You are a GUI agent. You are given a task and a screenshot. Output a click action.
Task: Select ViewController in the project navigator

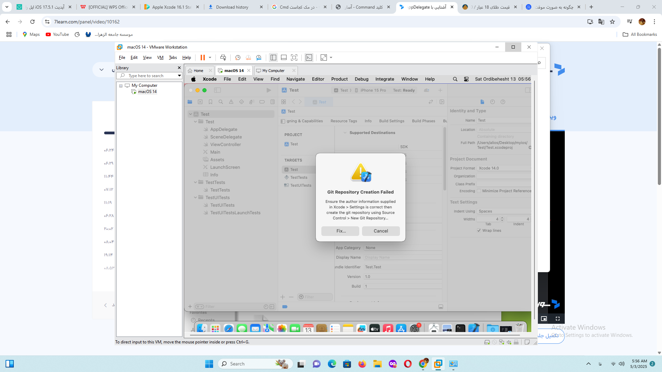(x=225, y=145)
